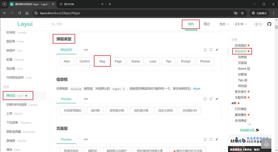The width and height of the screenshot is (278, 152).
Task: Click the home icon in the browser toolbar
Action: coord(27,13)
